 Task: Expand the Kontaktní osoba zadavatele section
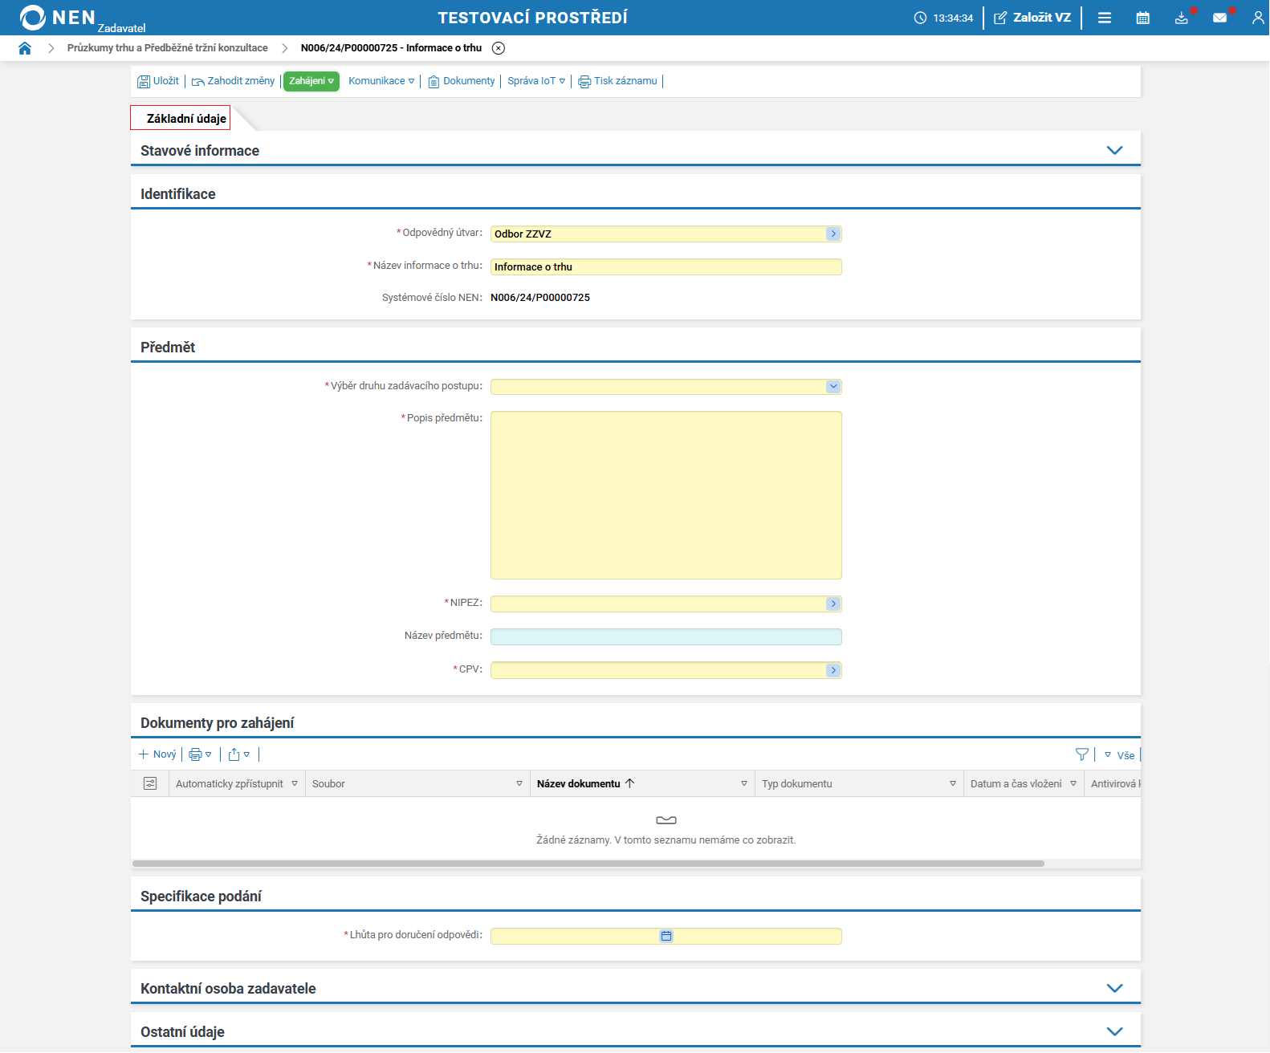[1114, 988]
